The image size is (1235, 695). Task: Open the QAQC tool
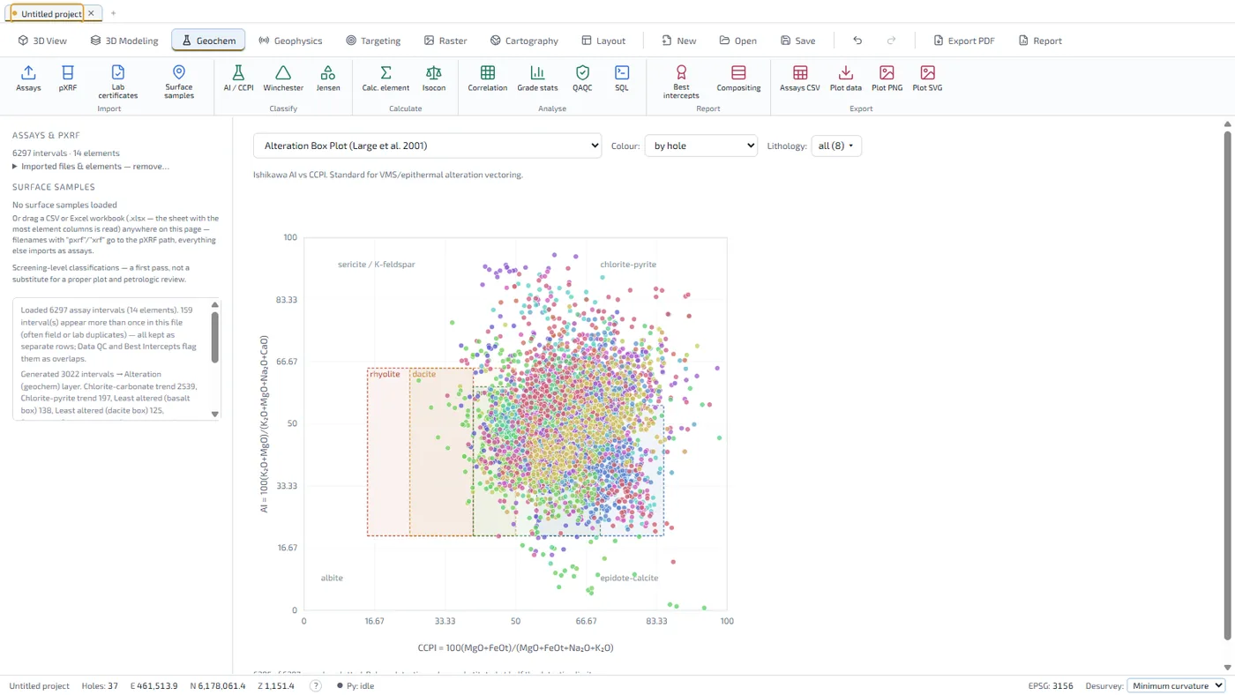582,78
